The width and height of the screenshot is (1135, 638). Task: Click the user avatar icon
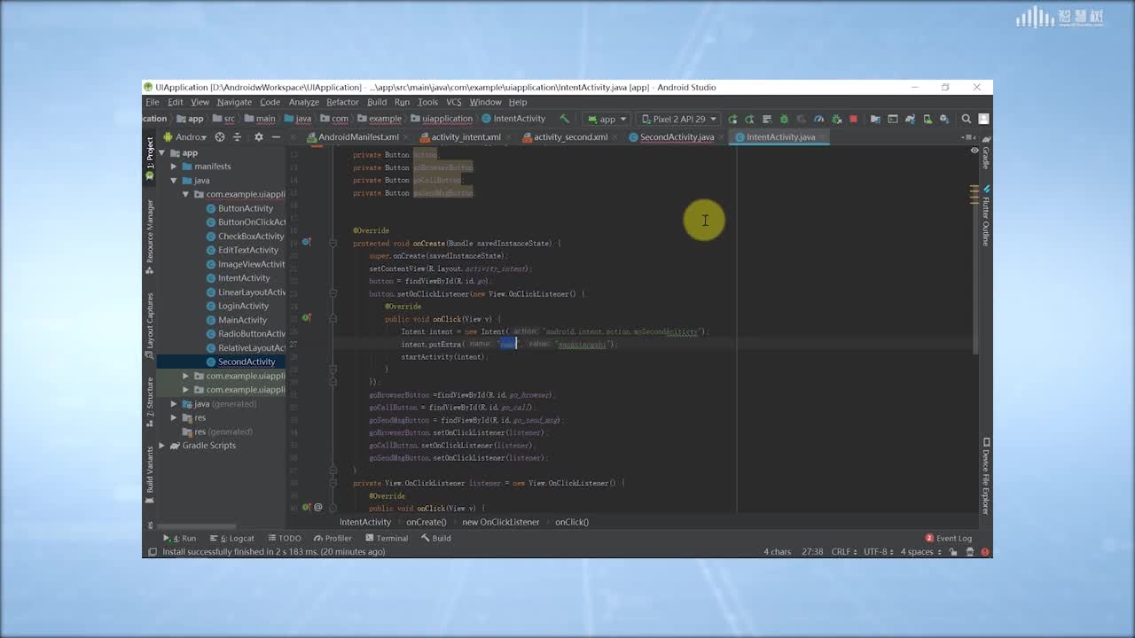point(982,119)
